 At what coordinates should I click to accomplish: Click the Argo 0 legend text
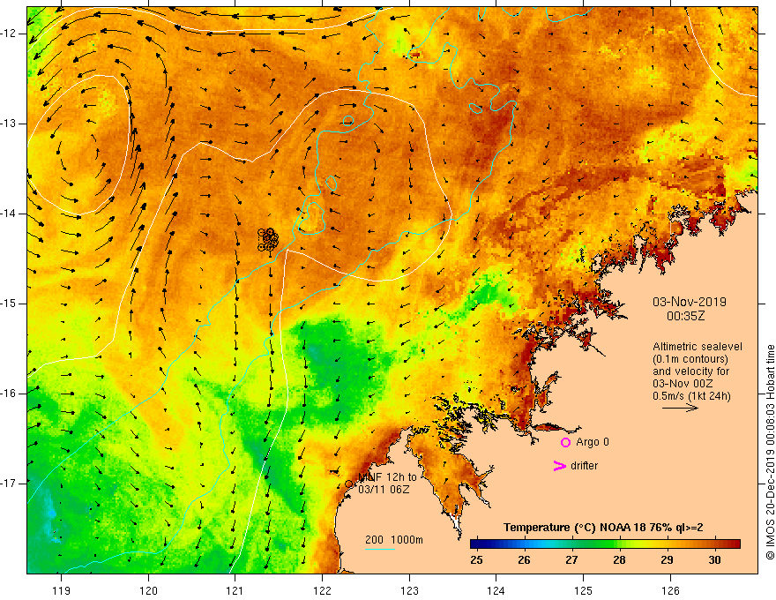[593, 442]
